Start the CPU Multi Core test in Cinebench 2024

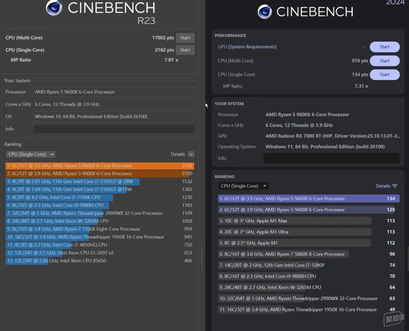point(384,61)
